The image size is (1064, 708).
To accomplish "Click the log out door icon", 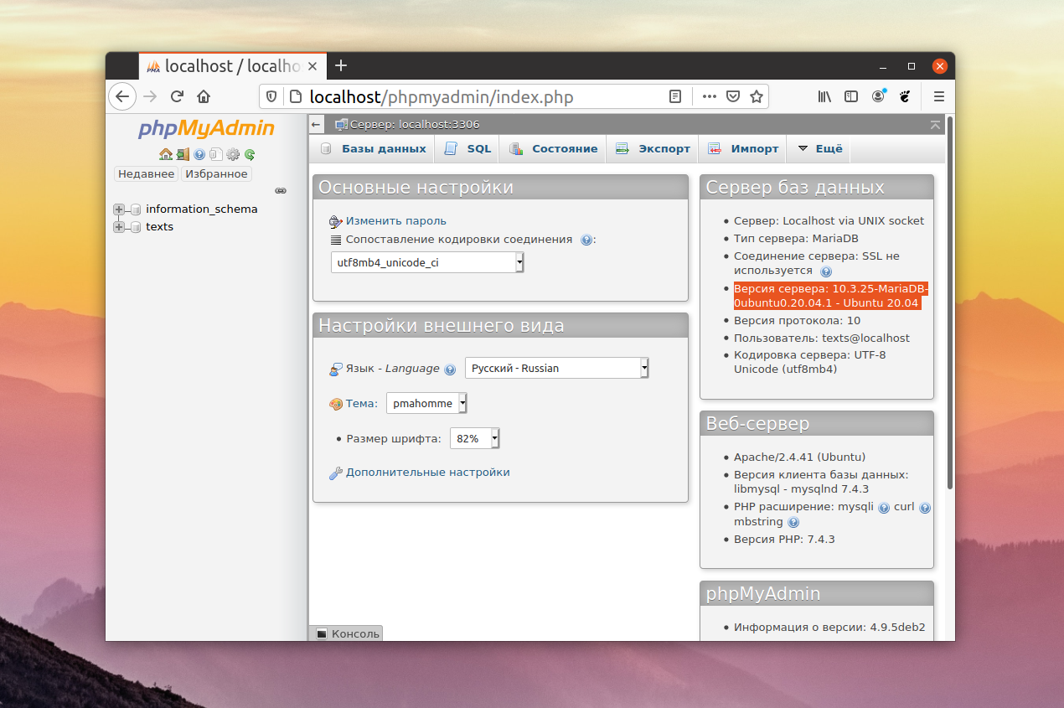I will pyautogui.click(x=183, y=154).
